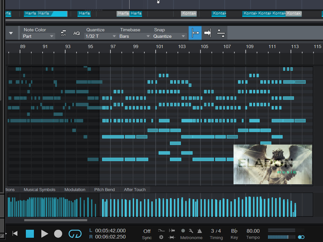Click the loop end time 00:06:02.250
This screenshot has height=242, width=323.
[x=110, y=237]
